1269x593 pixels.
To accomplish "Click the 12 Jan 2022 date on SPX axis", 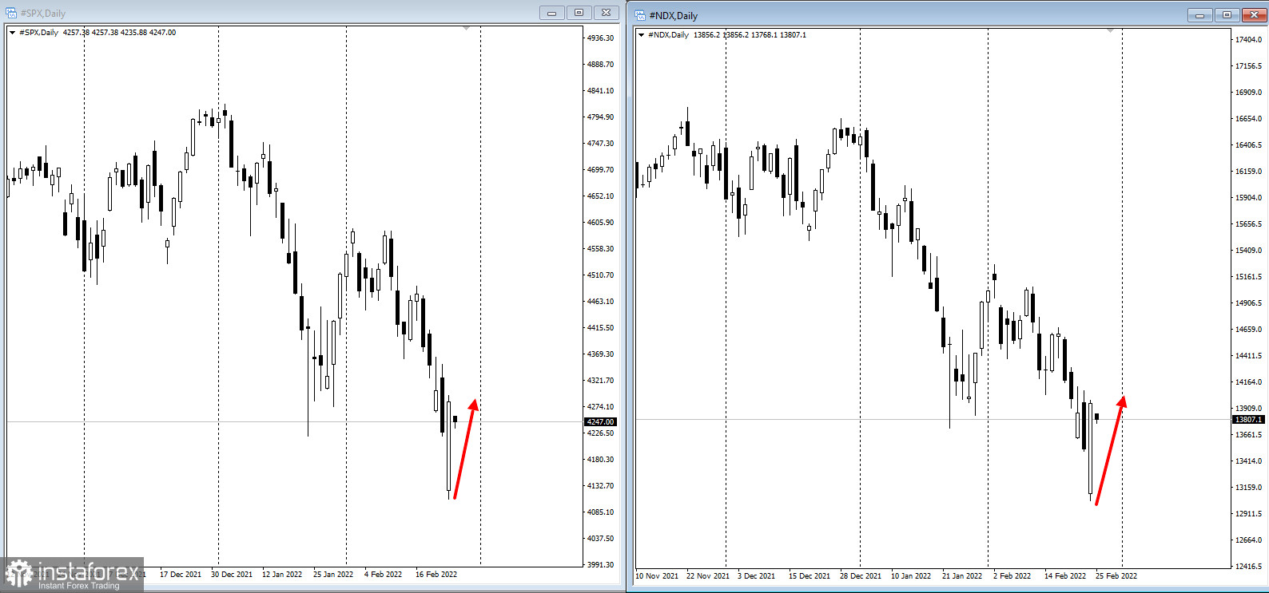I will point(282,575).
